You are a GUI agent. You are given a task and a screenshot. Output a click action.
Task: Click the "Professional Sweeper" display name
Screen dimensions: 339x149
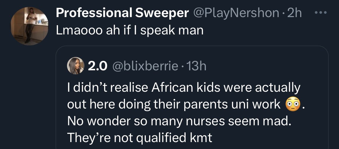click(122, 13)
